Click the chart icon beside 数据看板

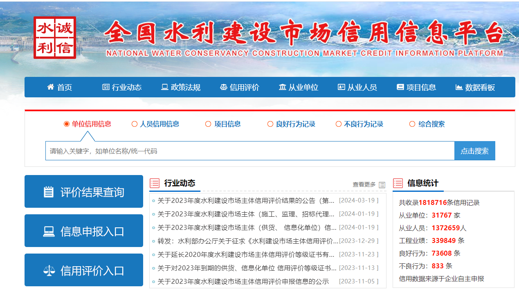coord(459,87)
